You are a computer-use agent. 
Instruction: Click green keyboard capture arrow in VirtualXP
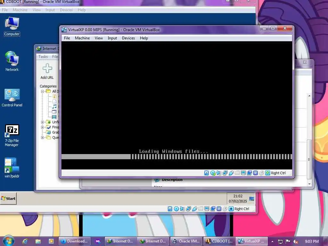267,173
